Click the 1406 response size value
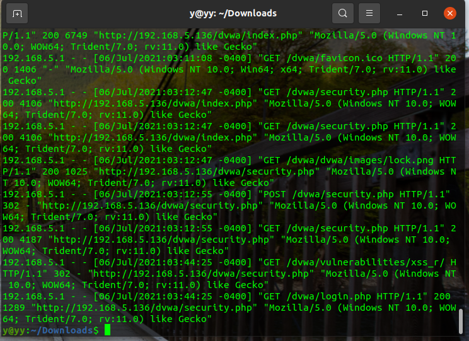 [25, 69]
